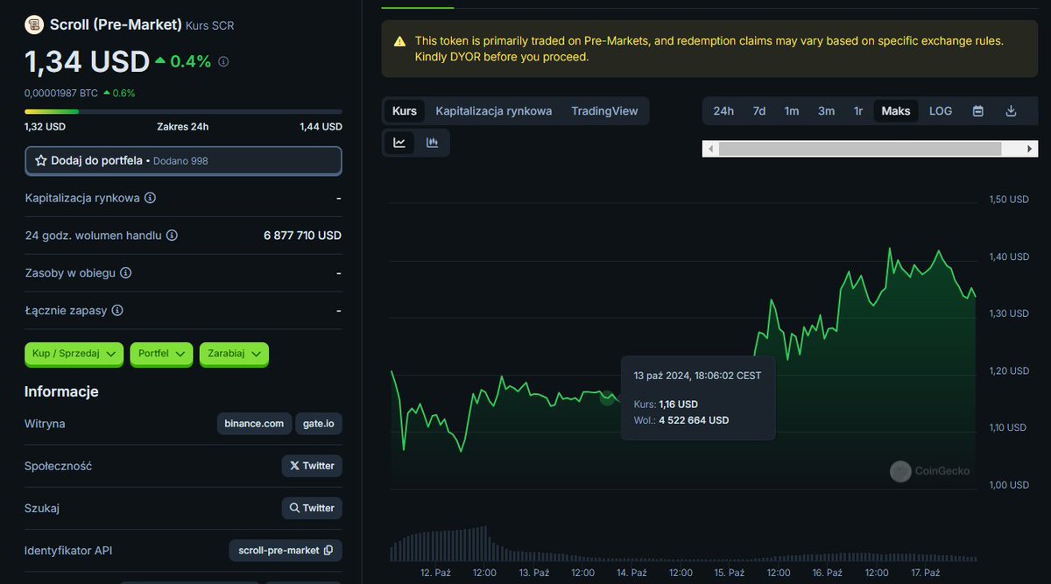Switch to the TradingView tab
The height and width of the screenshot is (584, 1051).
tap(605, 111)
